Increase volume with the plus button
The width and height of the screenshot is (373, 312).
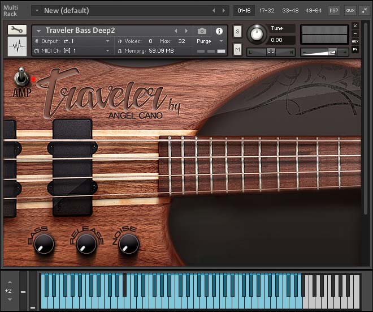(344, 52)
